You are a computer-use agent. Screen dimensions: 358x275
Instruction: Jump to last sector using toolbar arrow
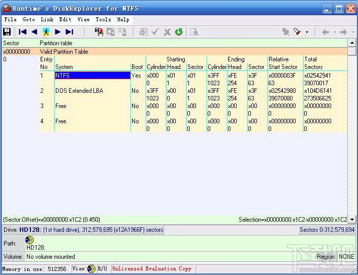click(x=70, y=32)
